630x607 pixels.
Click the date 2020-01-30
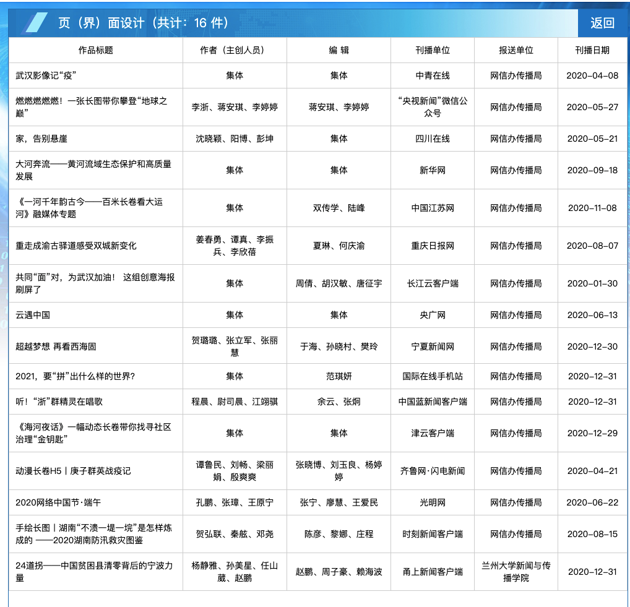pos(592,283)
